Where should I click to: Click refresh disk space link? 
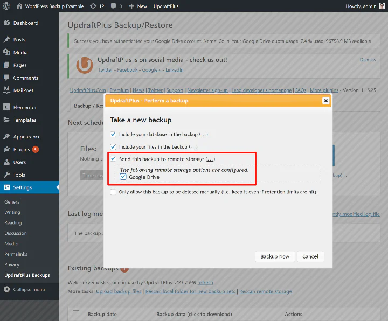[x=205, y=282]
